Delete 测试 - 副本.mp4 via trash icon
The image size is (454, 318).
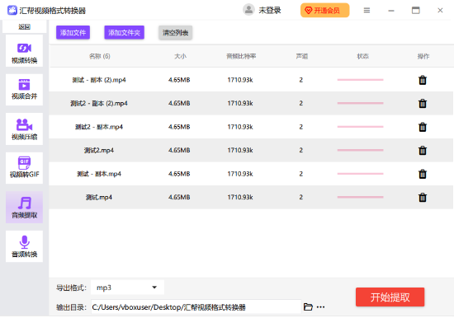click(423, 174)
